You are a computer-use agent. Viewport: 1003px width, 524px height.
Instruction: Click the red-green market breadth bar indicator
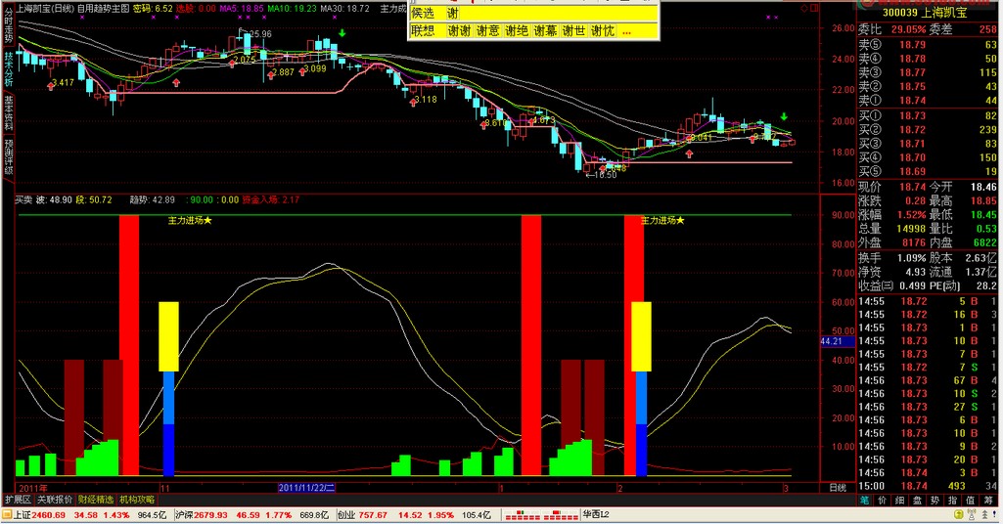coord(542,515)
